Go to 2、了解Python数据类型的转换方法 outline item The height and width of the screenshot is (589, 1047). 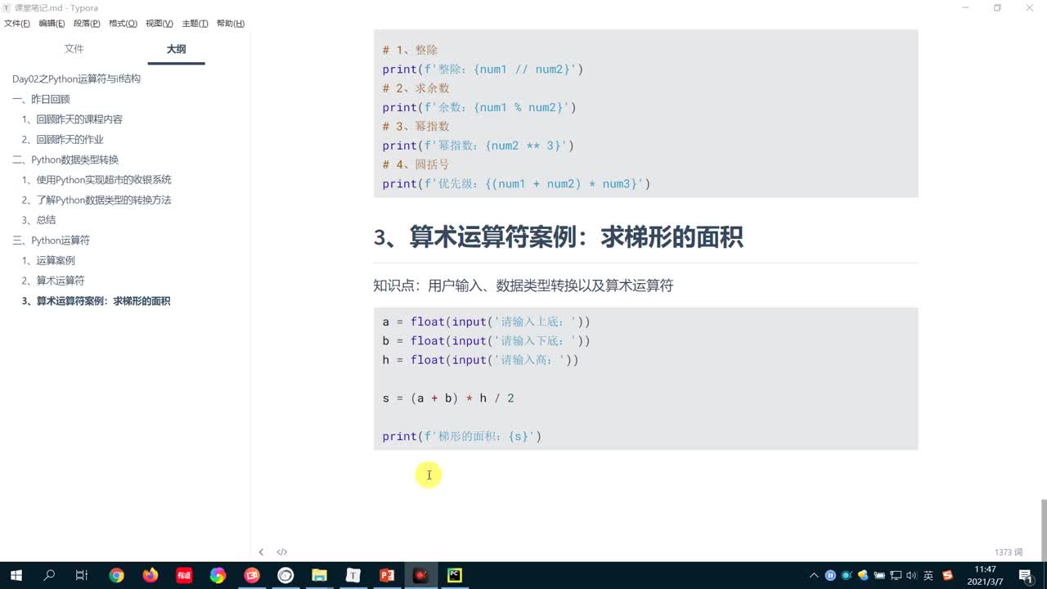(97, 200)
